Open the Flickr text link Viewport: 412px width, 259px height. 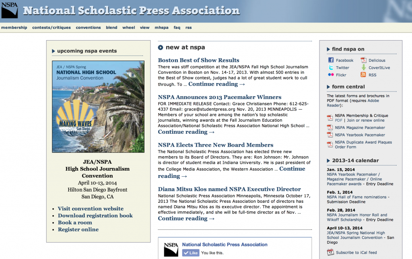click(x=341, y=75)
